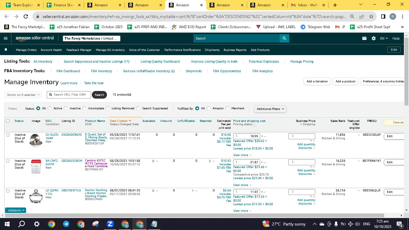The width and height of the screenshot is (409, 230).
Task: Open Zoom from the taskbar
Action: 110,224
